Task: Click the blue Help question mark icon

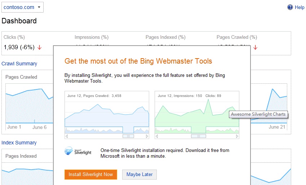Action: point(290,8)
